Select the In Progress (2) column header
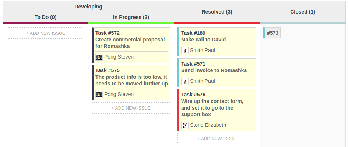 click(131, 17)
